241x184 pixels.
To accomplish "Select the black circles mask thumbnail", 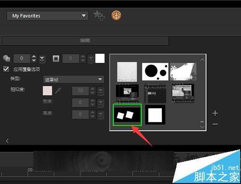I will coord(155,71).
